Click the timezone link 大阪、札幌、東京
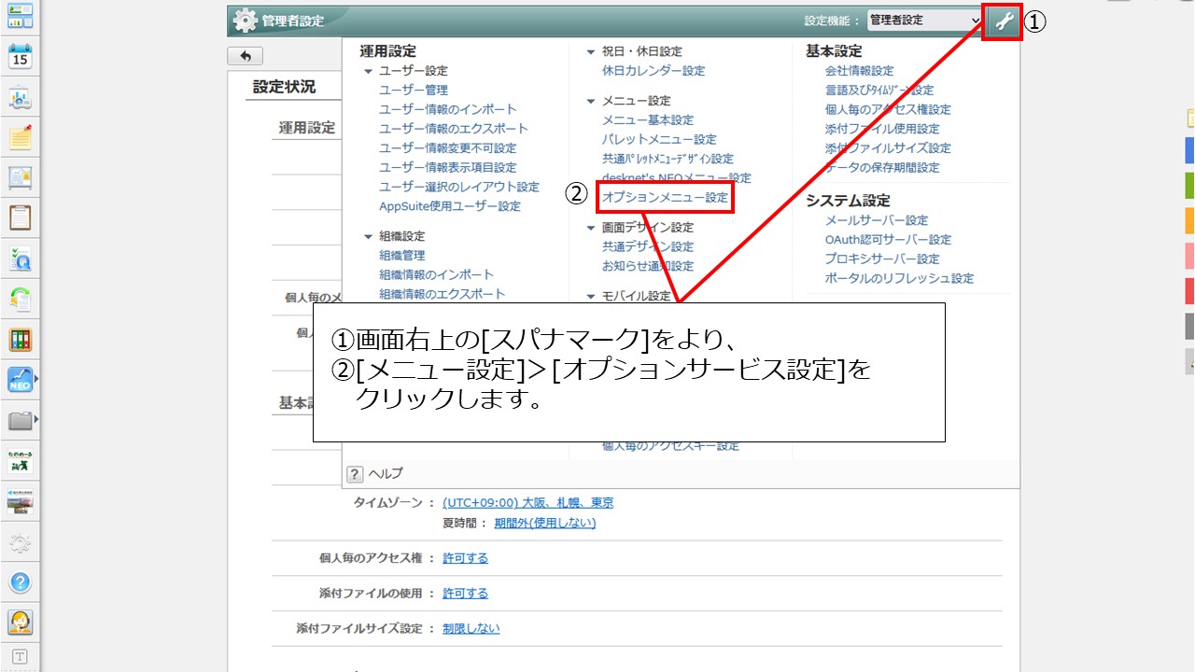This screenshot has width=1195, height=672. (x=527, y=503)
